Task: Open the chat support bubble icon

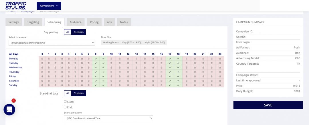Action: (x=9, y=110)
